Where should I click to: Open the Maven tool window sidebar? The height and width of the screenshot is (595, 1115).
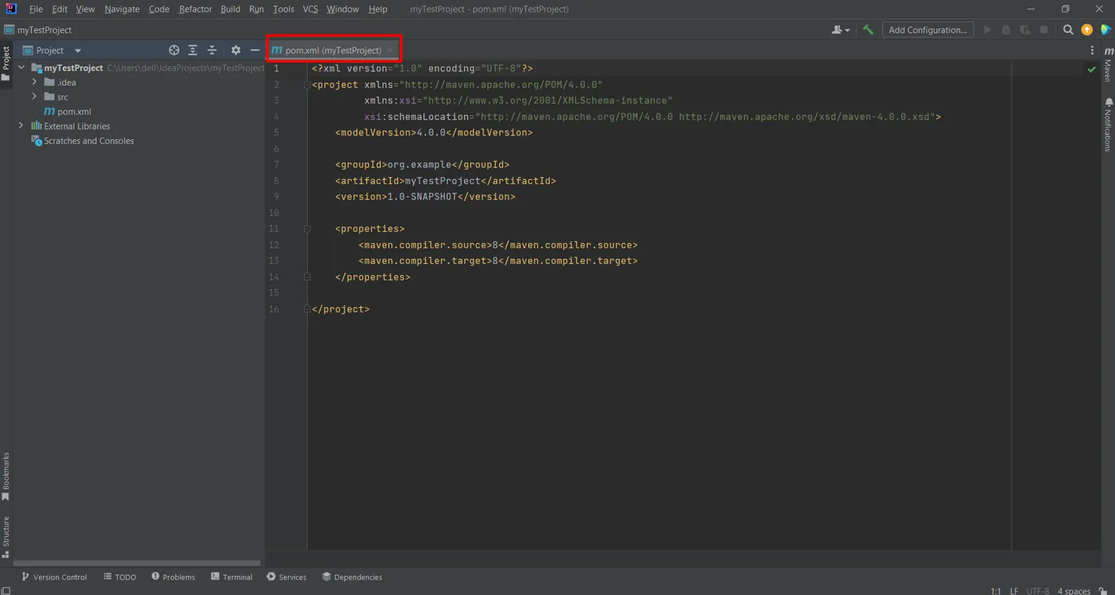point(1108,65)
